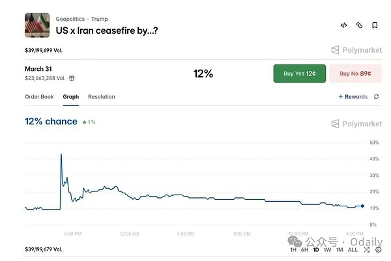Click the embed code icon
The height and width of the screenshot is (261, 391).
click(344, 25)
